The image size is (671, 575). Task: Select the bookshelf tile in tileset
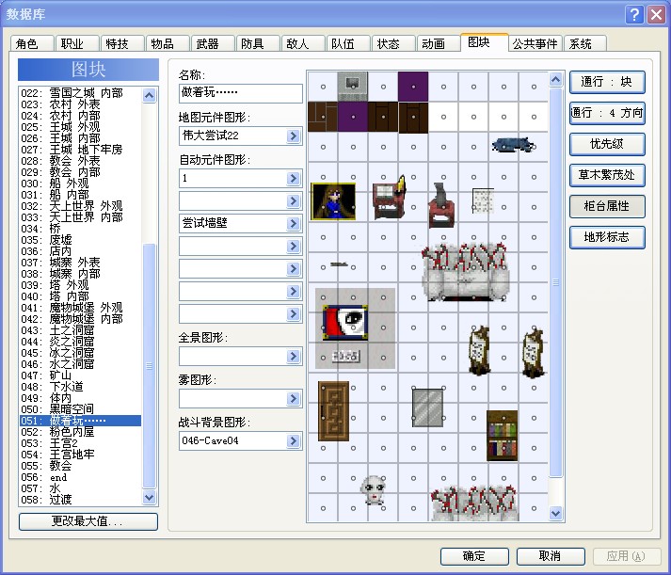tap(503, 436)
